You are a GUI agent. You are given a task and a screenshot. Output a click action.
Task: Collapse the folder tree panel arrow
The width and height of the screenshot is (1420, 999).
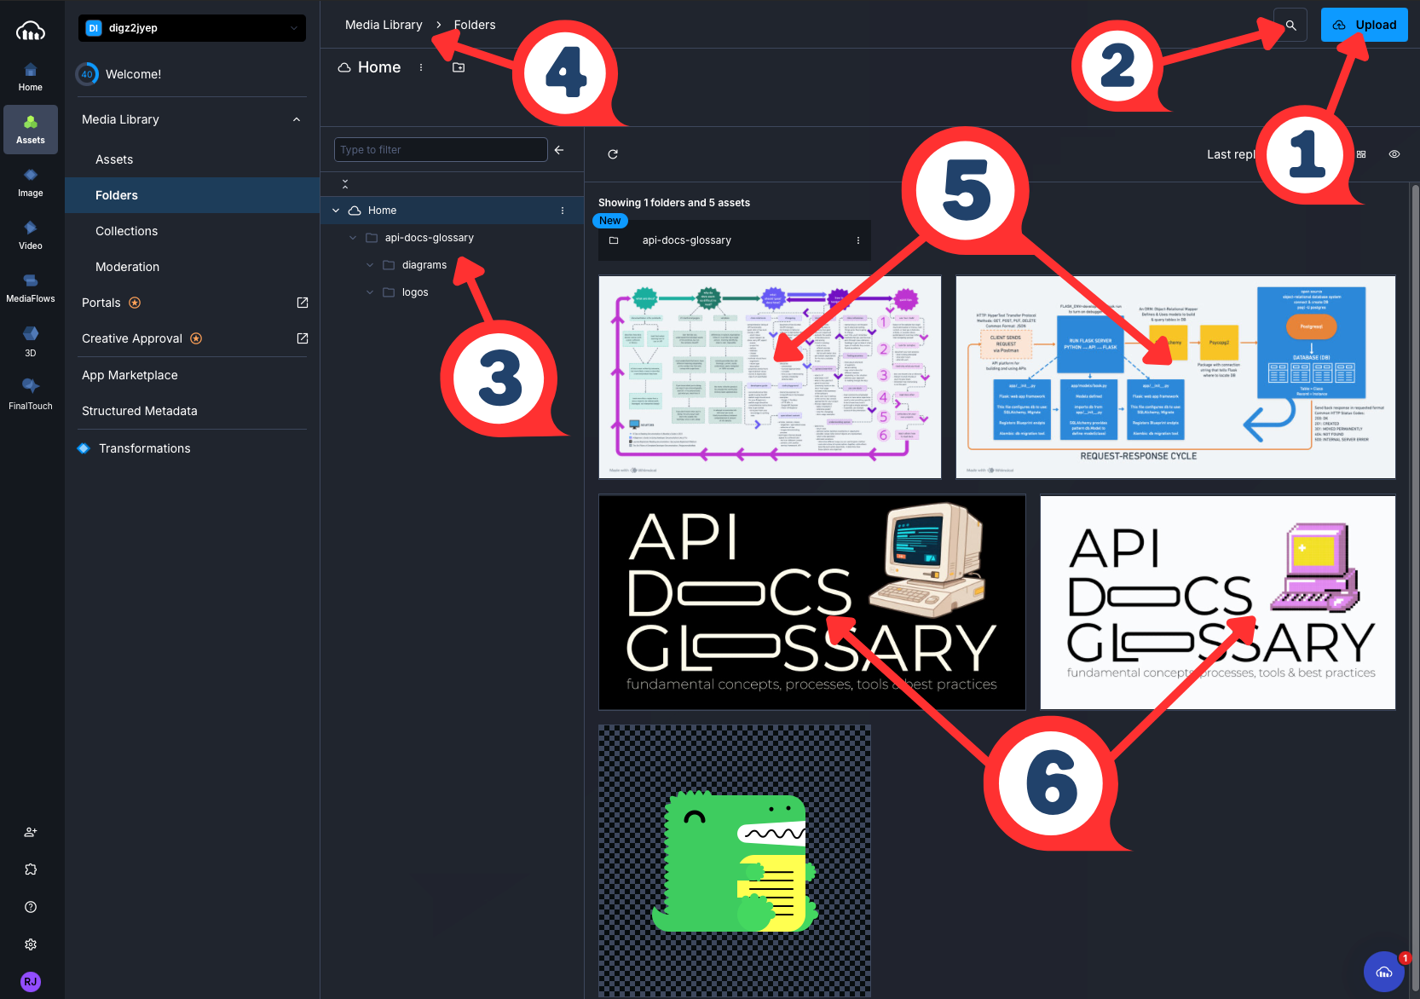pyautogui.click(x=559, y=150)
